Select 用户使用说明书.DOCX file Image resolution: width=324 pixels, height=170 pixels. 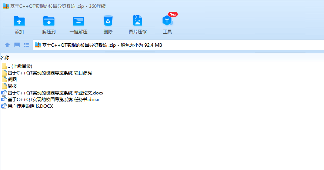pyautogui.click(x=27, y=106)
